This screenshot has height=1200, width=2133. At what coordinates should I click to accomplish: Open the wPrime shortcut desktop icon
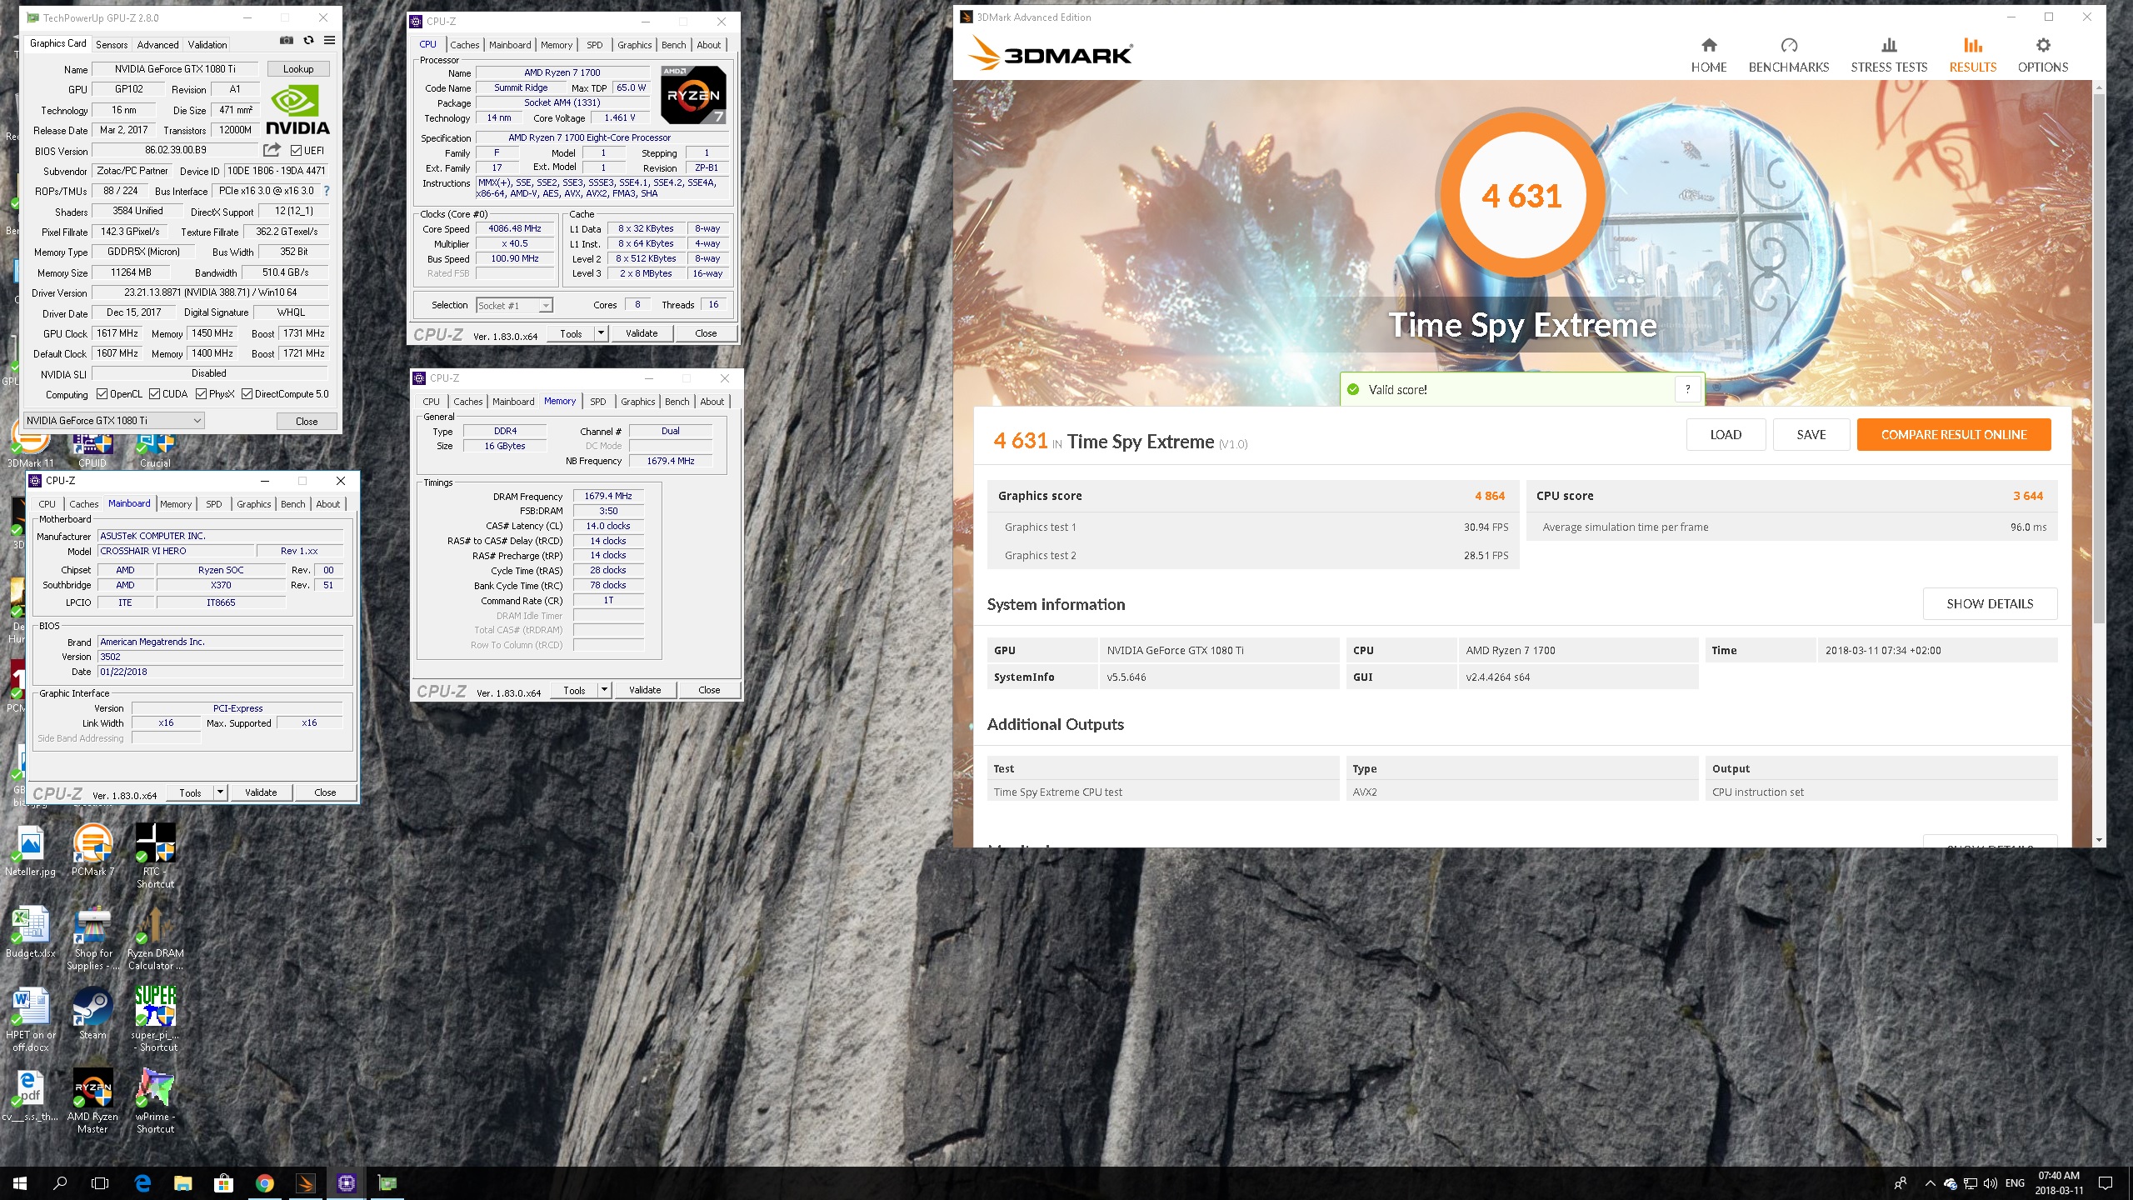(155, 1101)
